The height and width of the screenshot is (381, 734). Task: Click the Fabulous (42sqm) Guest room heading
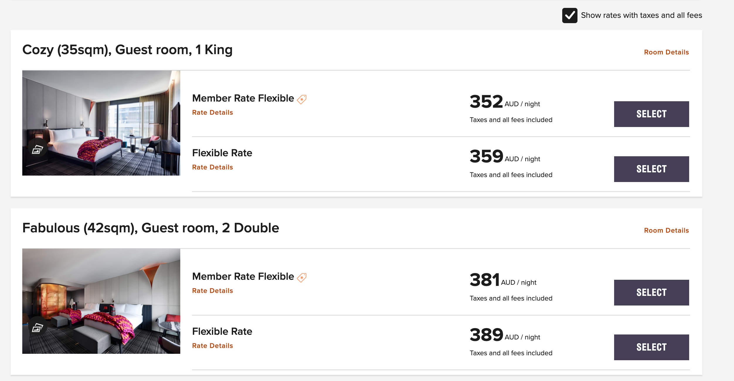(x=151, y=228)
